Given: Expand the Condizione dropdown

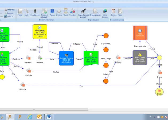Looking at the screenshot, I should (x=35, y=17).
